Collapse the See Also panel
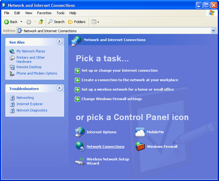219x181 pixels. pos(59,42)
